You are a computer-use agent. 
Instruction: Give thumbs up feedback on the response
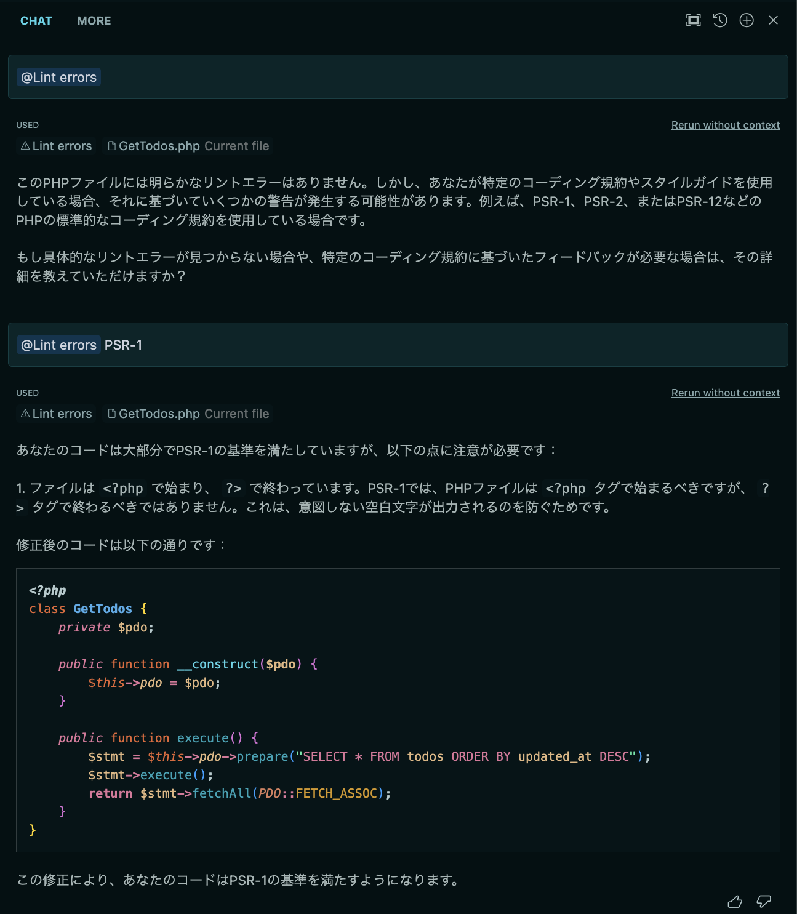point(735,901)
